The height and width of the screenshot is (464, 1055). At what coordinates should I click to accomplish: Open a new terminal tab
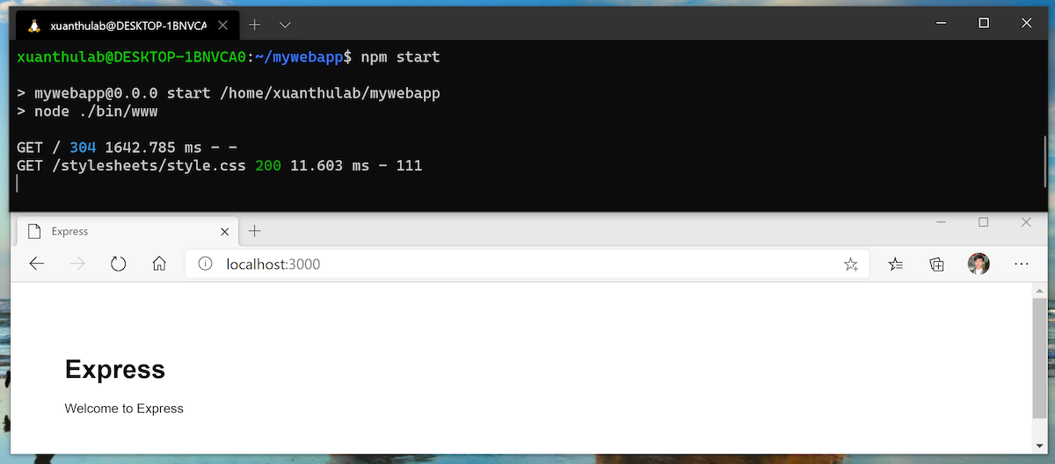[254, 25]
